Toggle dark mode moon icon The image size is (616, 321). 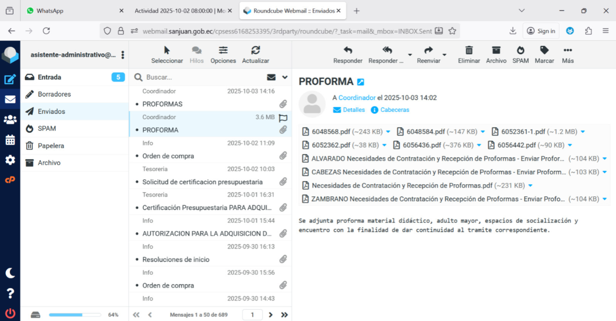pyautogui.click(x=10, y=273)
